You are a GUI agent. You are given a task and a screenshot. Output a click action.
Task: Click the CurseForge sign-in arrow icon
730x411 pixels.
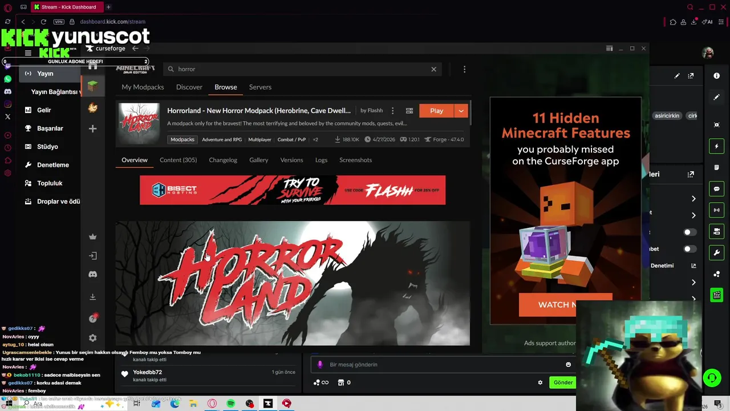pyautogui.click(x=92, y=256)
